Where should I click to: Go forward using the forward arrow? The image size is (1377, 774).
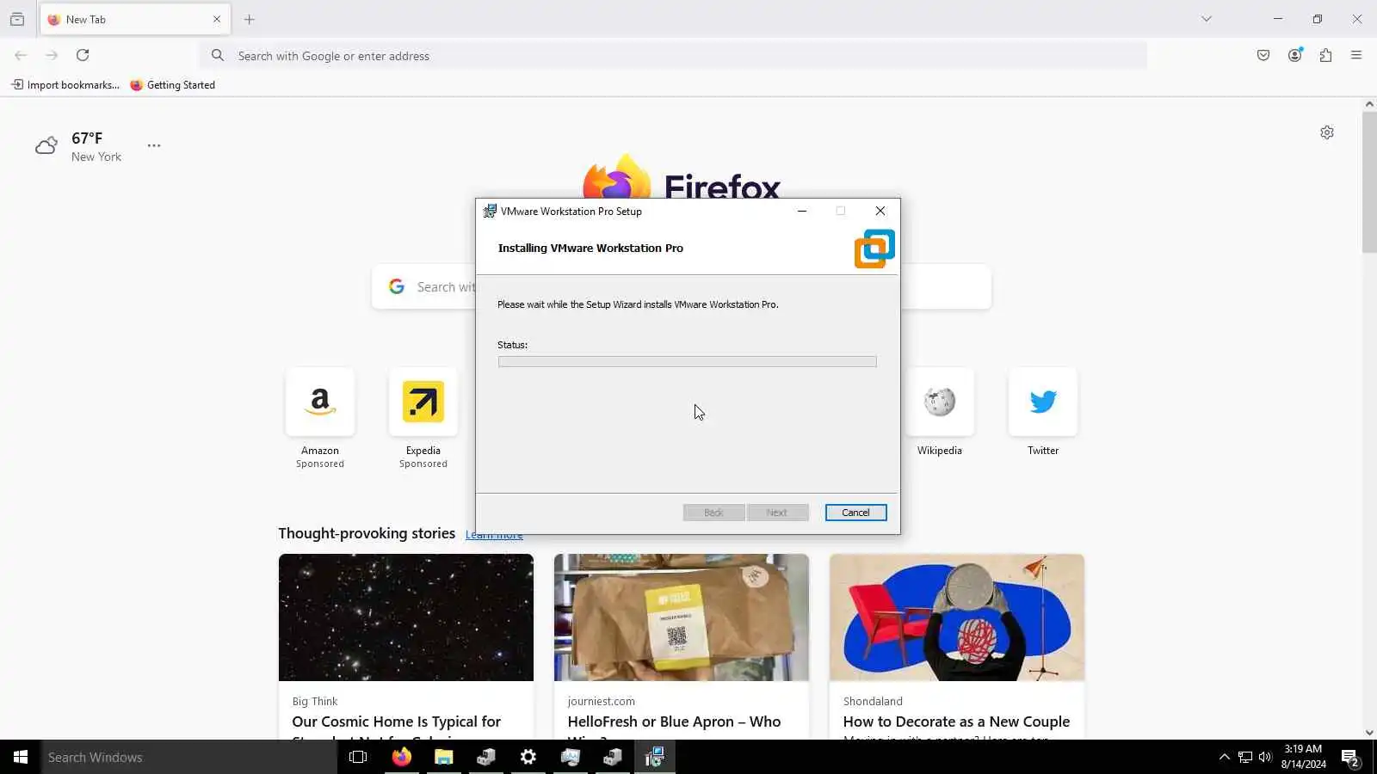coord(52,56)
